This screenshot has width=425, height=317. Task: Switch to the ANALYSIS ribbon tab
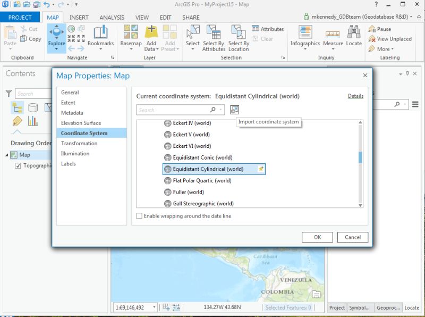point(112,18)
